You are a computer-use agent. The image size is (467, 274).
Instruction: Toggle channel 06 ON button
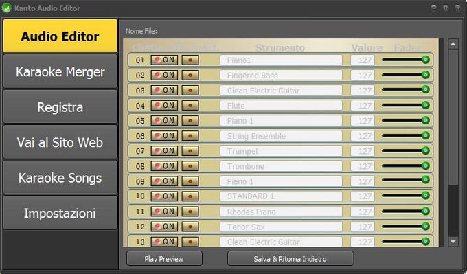tap(164, 136)
